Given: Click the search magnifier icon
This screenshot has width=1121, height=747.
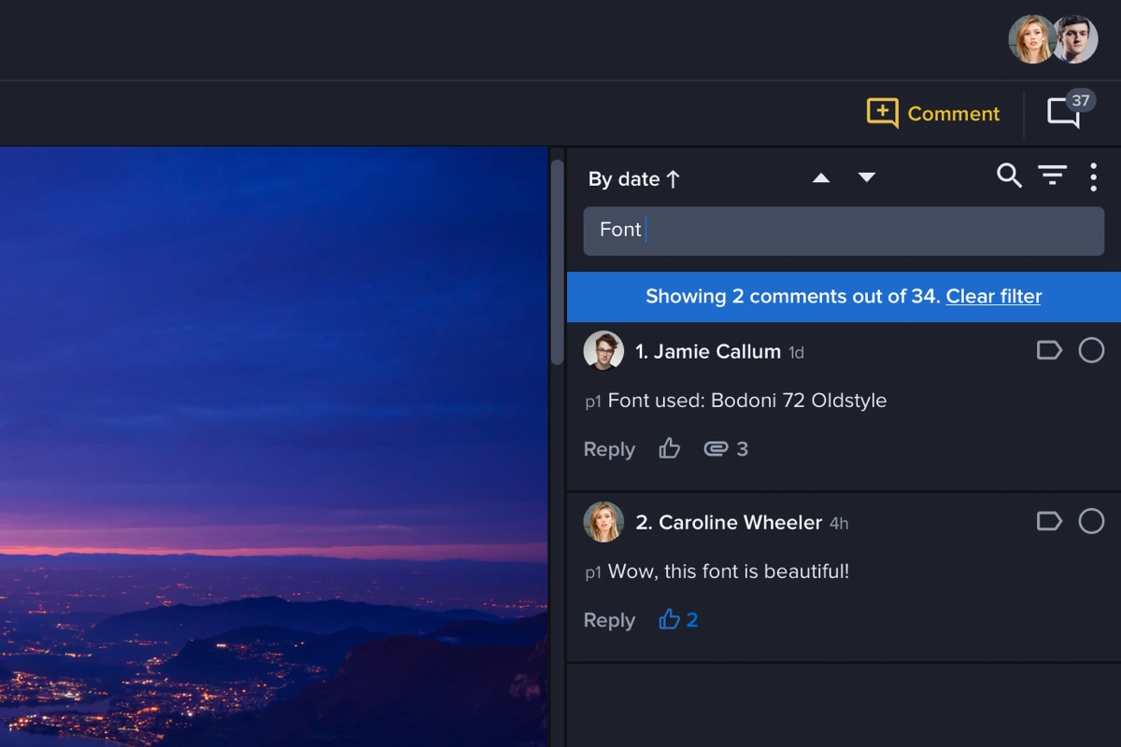Looking at the screenshot, I should [x=1009, y=176].
